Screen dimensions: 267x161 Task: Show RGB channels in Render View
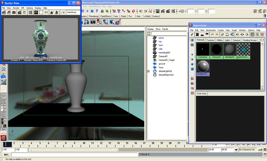[36, 12]
